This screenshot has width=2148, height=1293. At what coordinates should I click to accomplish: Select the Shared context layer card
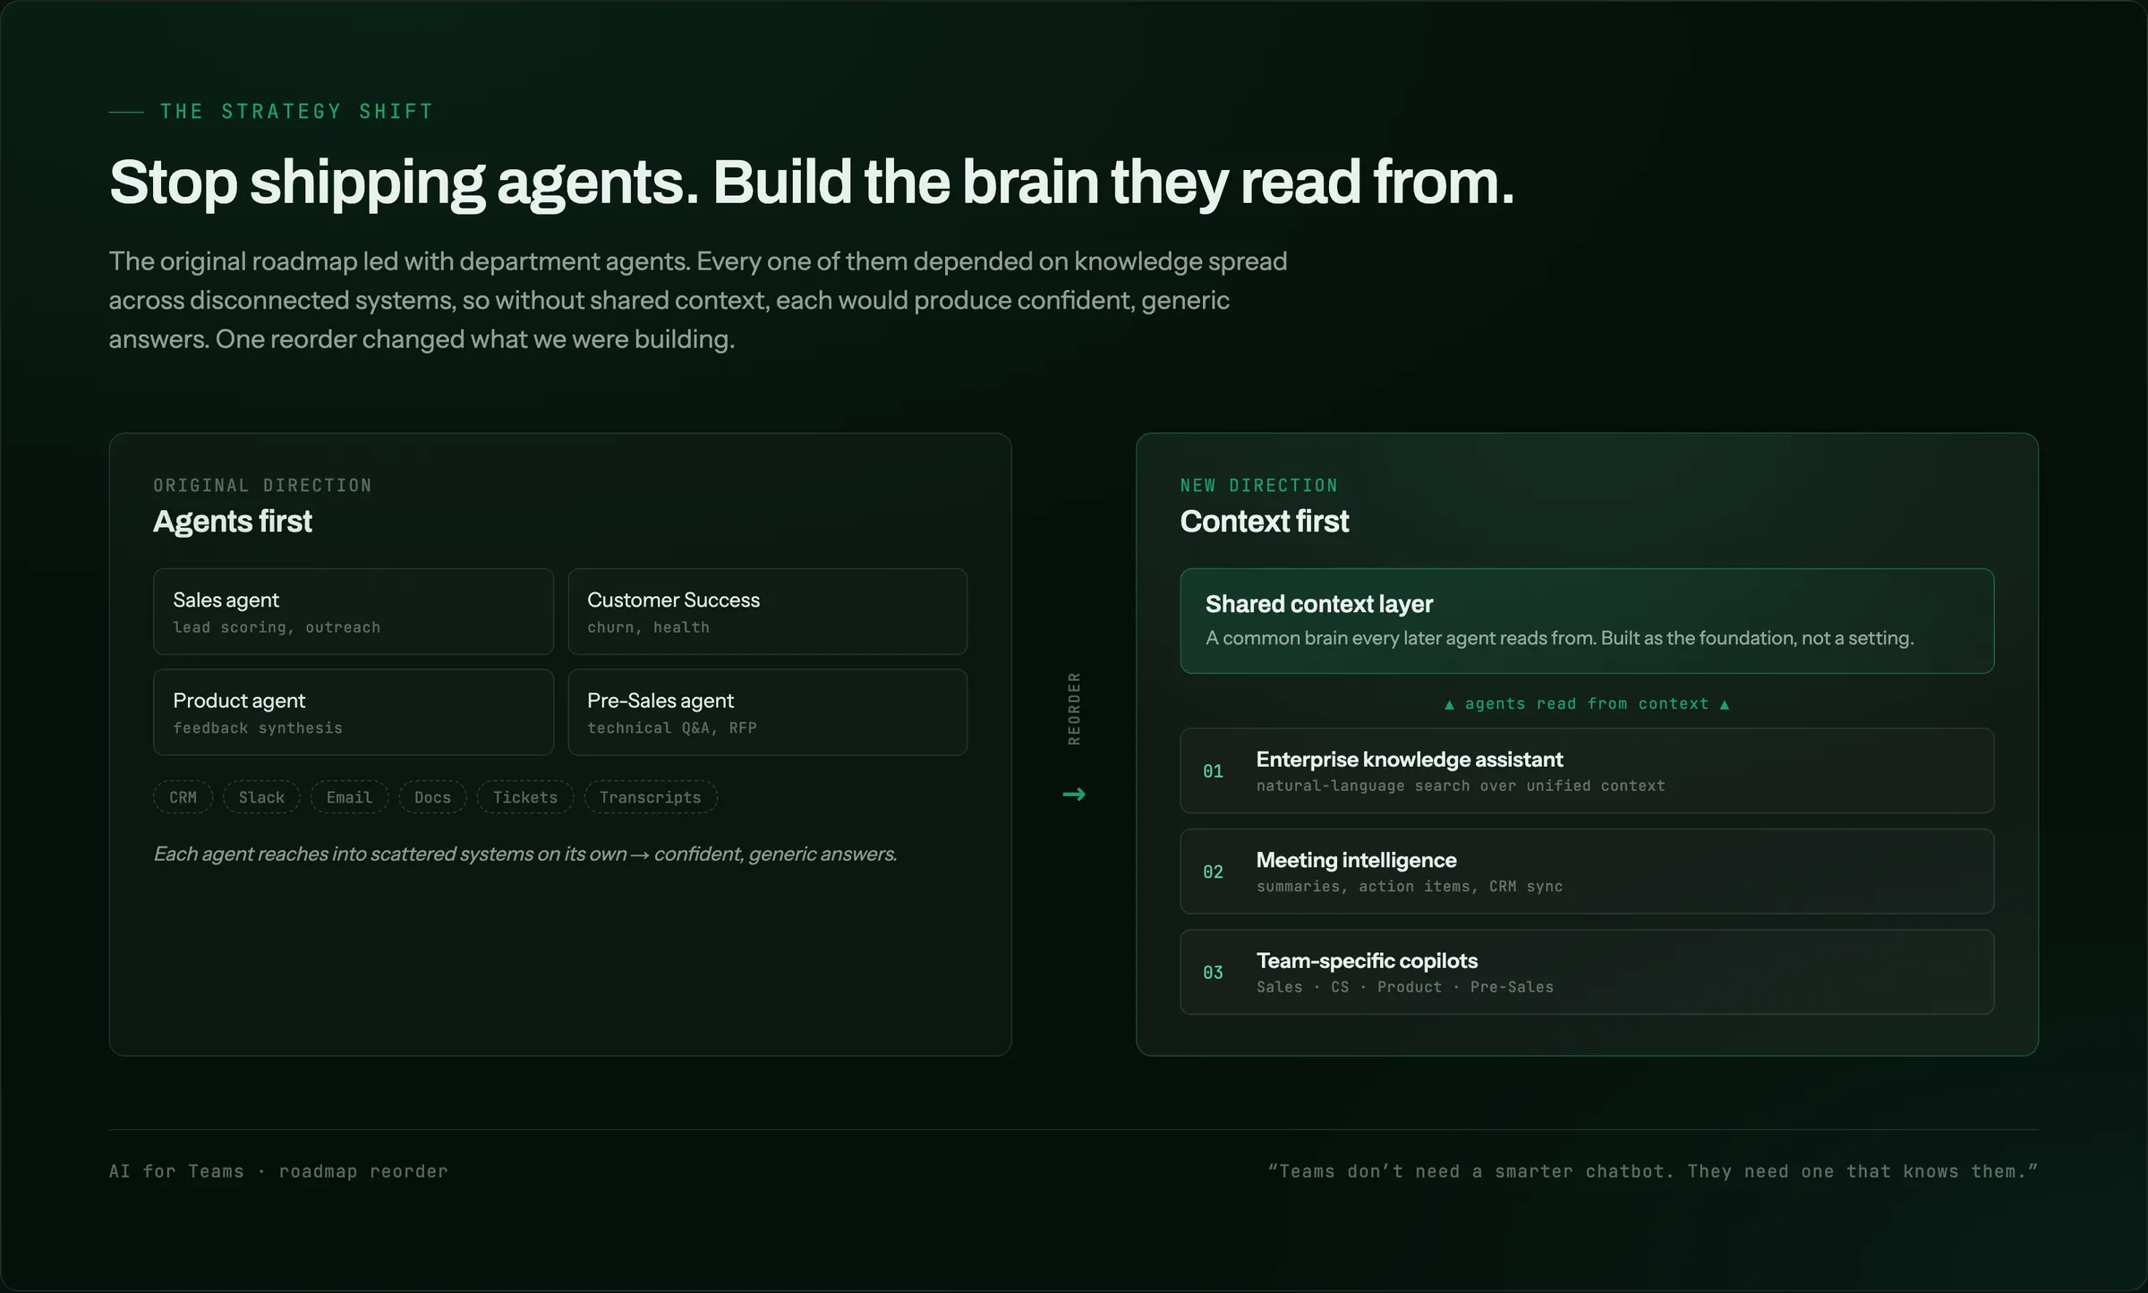tap(1587, 621)
